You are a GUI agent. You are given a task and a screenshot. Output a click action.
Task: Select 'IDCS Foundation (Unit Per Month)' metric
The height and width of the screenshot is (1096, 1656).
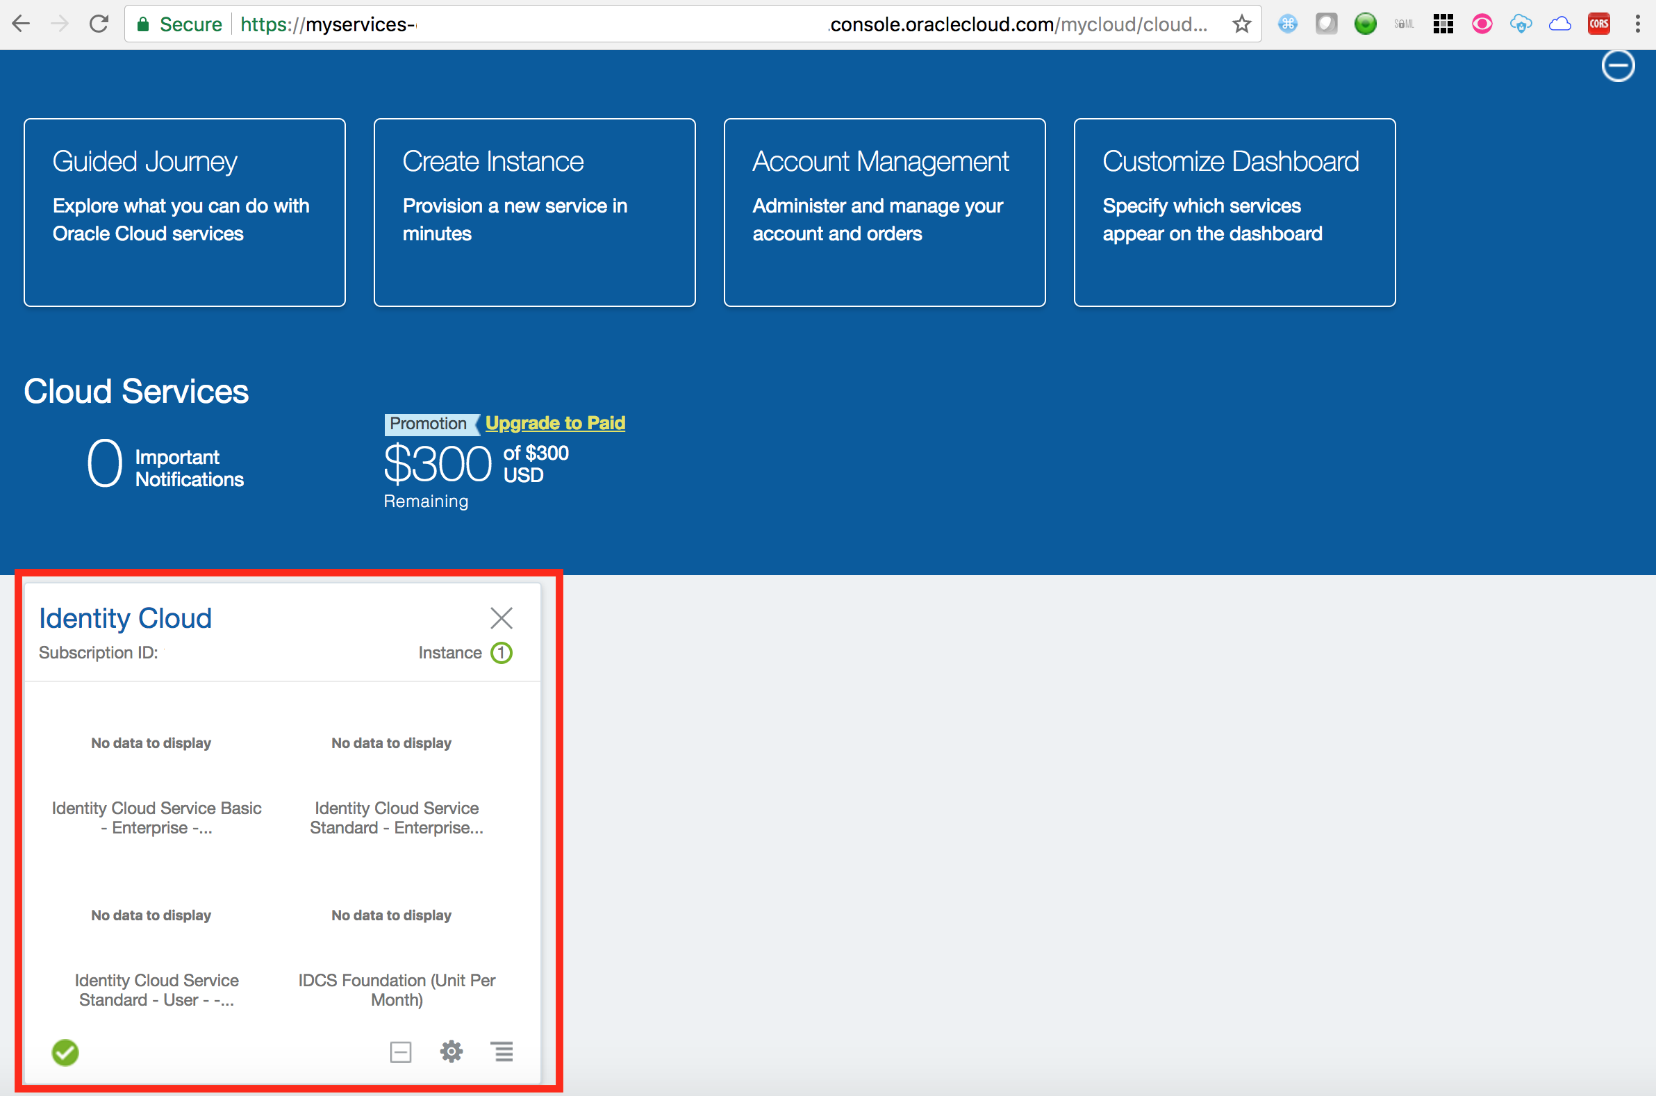[397, 990]
